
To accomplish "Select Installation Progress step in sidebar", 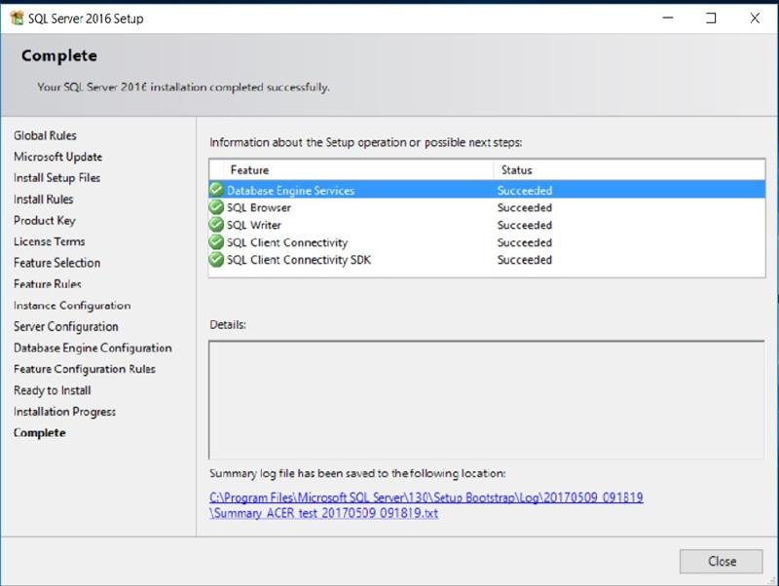I will (64, 412).
